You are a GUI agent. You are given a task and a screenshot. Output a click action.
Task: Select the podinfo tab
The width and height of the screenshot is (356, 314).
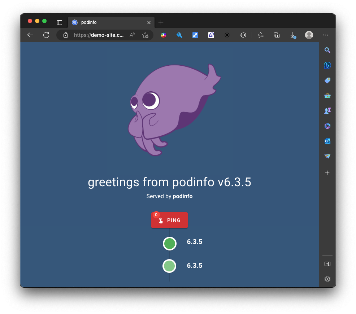coord(108,22)
